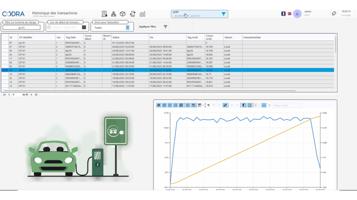357x200 pixels.
Task: Enable the transaction start date checkbox
Action: (x=49, y=27)
